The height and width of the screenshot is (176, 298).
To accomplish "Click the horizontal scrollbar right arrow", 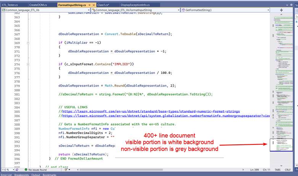I will point(243,170).
